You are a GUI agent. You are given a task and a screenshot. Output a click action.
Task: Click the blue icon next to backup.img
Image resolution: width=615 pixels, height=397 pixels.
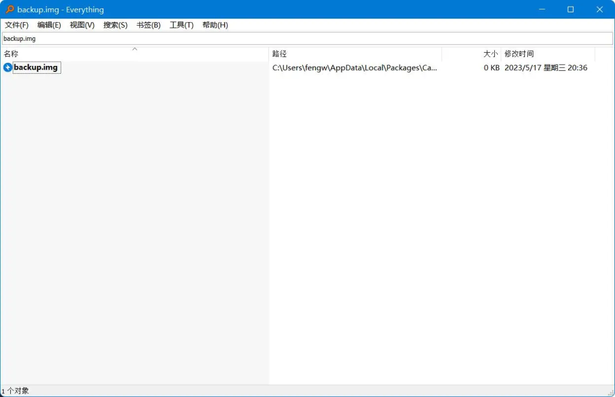click(x=7, y=67)
